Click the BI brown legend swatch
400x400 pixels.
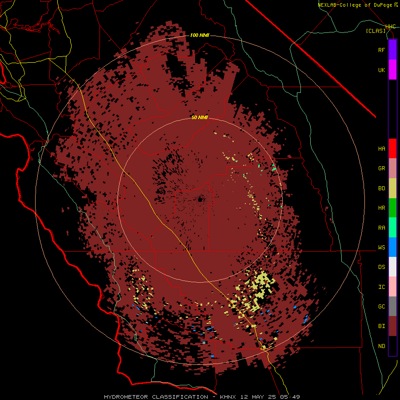click(392, 326)
